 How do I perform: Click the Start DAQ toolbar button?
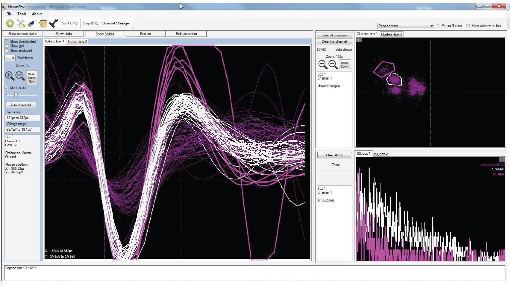70,23
